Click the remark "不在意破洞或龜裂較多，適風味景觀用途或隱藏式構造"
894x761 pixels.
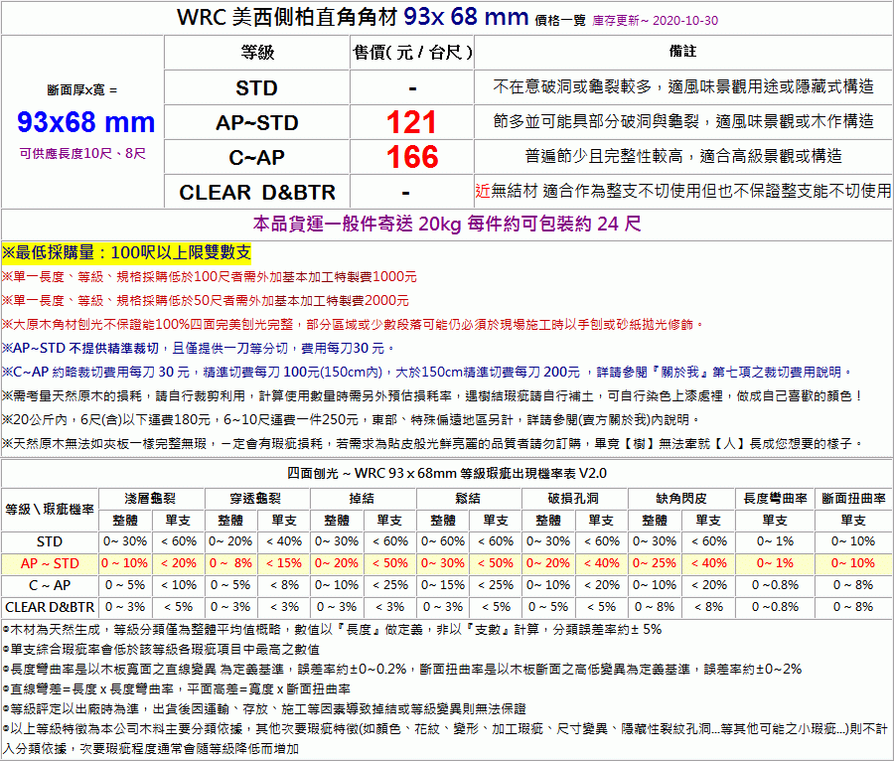(x=683, y=86)
